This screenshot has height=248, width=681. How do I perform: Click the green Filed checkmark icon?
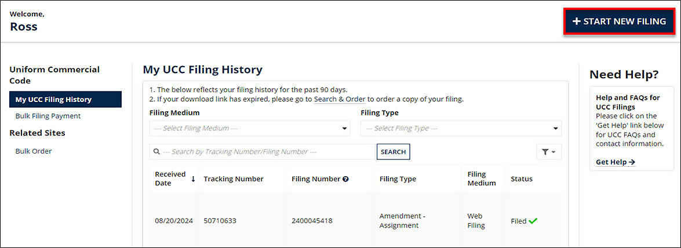[533, 221]
